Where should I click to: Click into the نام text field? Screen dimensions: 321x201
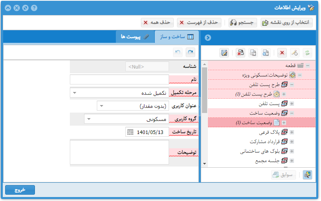(x=119, y=80)
